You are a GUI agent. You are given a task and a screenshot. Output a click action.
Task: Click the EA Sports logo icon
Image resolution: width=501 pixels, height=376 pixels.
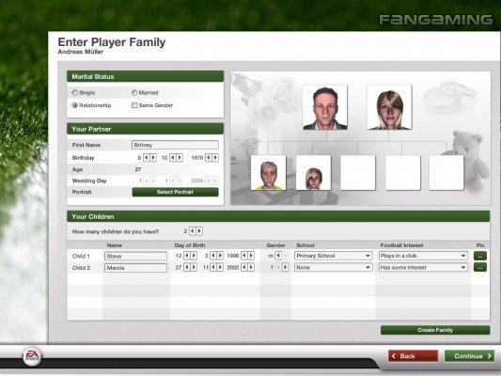32,356
